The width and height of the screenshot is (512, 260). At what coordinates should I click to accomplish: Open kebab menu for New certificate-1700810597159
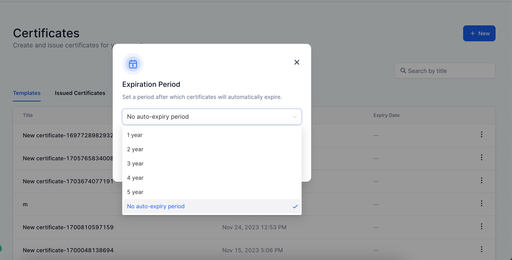coord(481,226)
